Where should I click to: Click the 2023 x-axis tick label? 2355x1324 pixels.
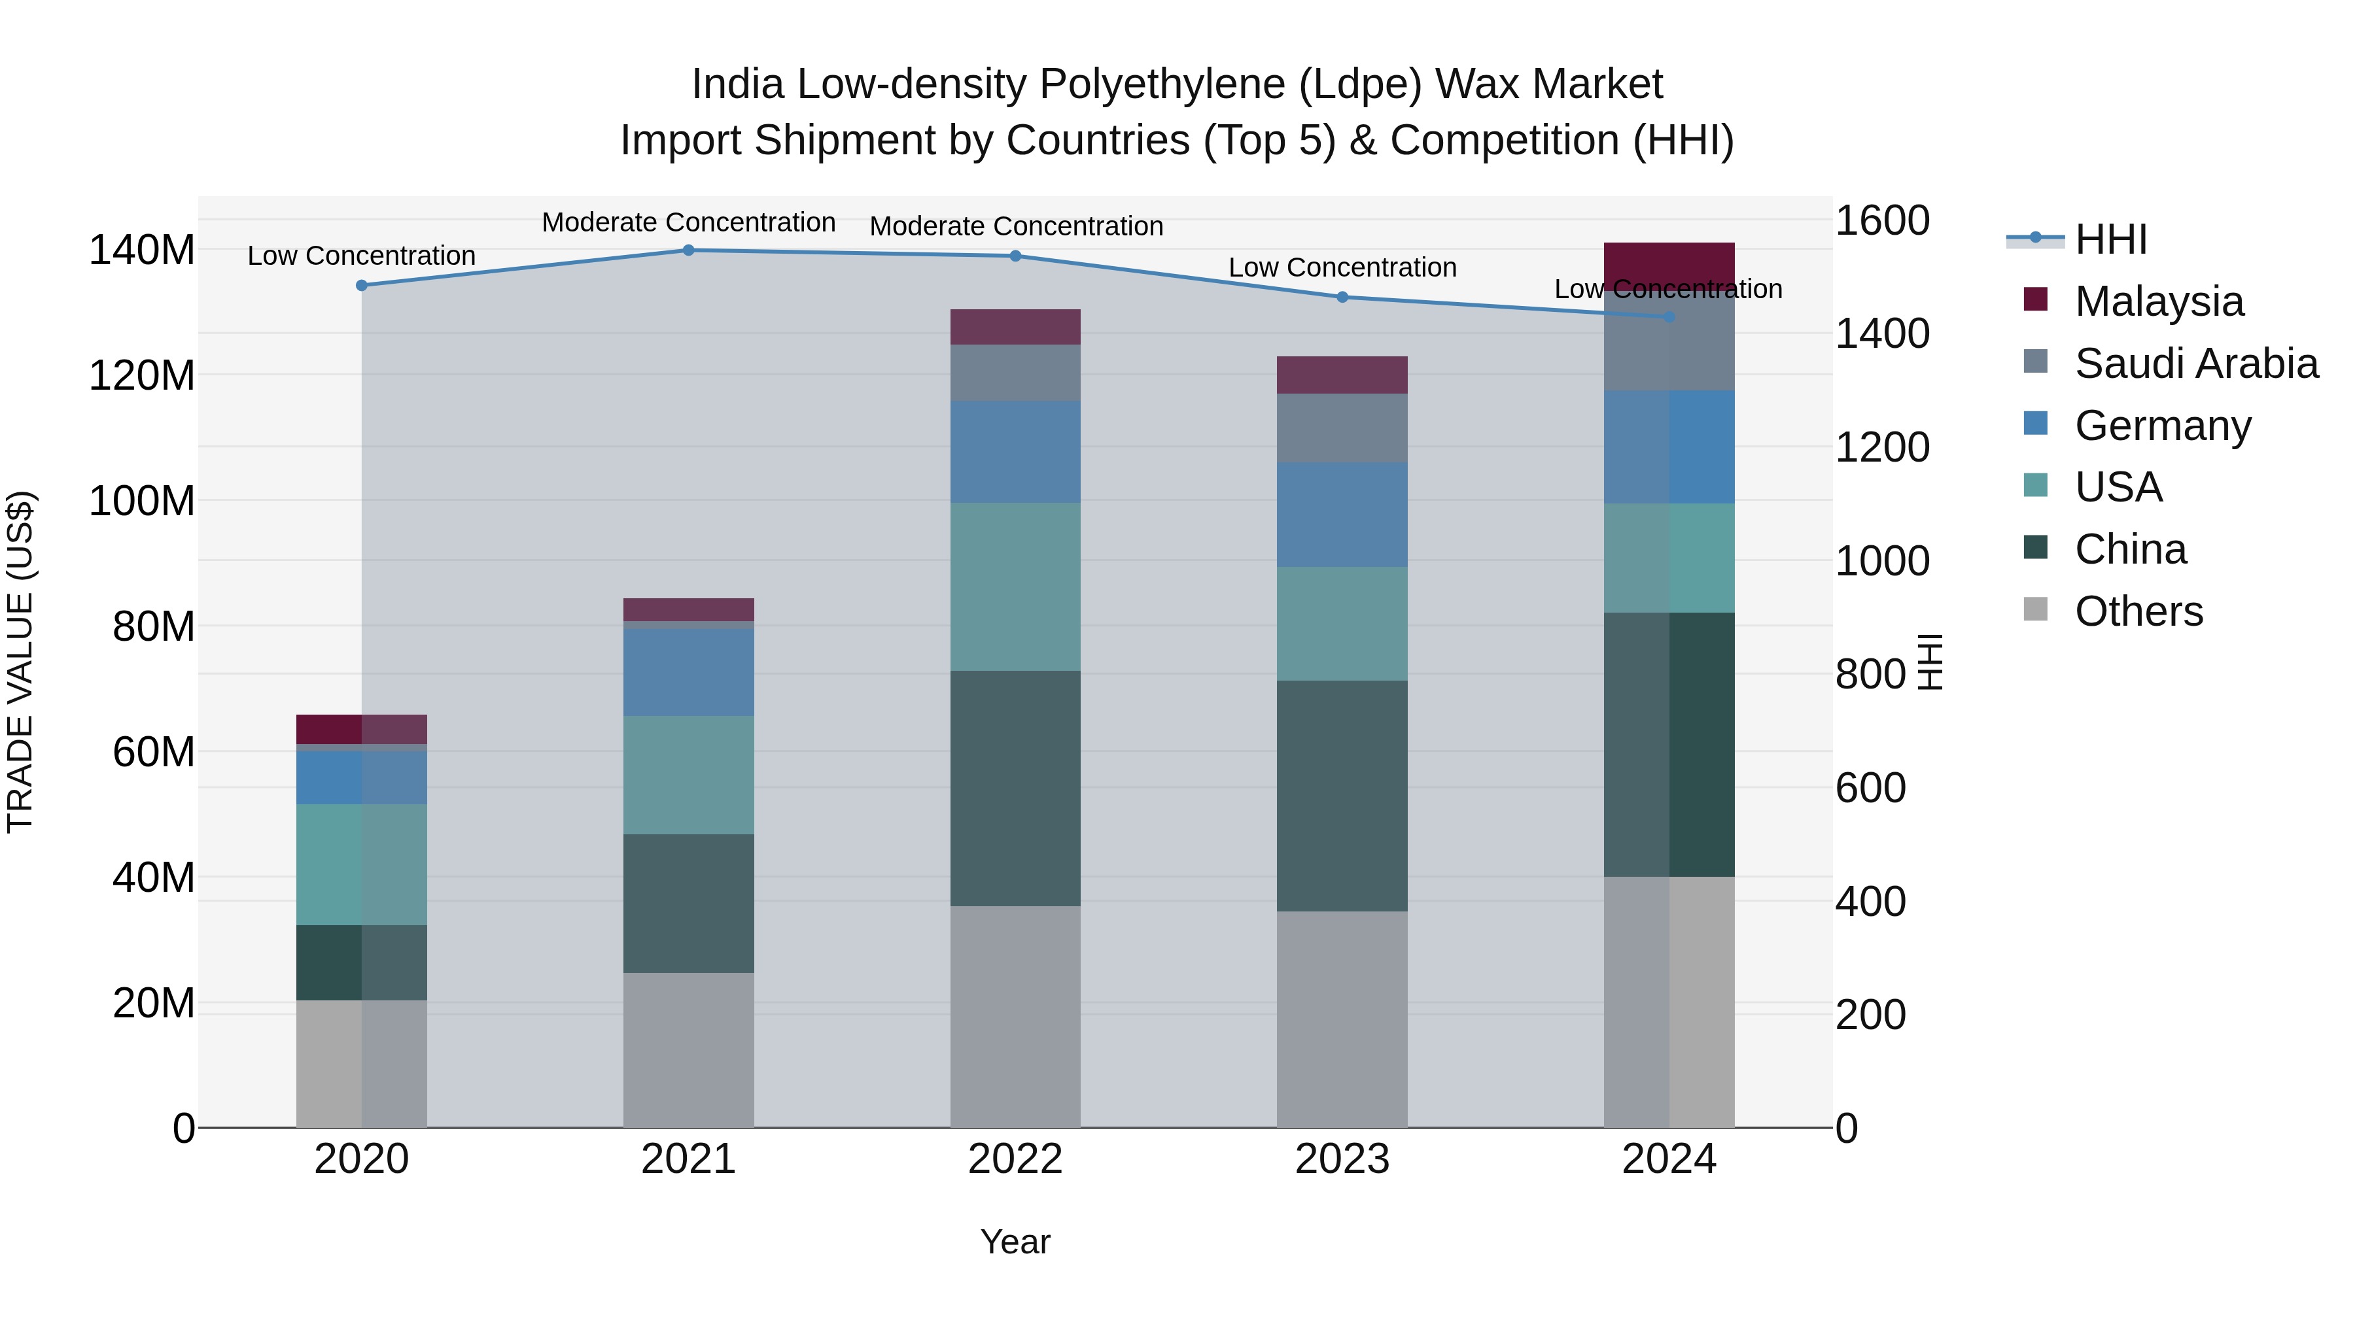click(x=1342, y=1159)
